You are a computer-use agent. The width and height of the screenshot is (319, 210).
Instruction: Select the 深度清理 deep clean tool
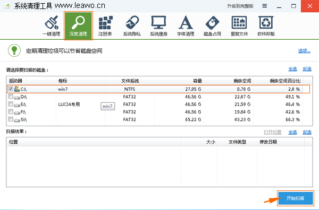[78, 25]
